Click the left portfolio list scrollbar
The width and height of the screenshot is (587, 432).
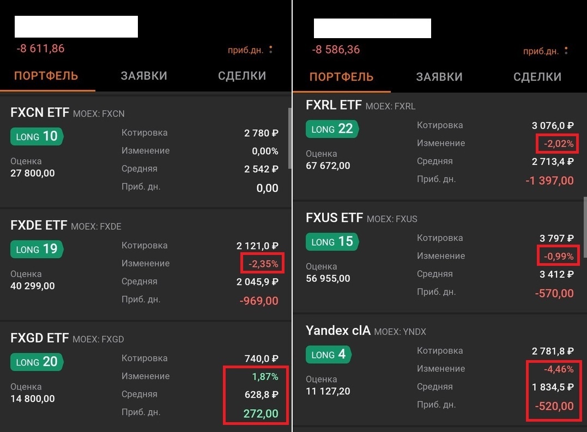(x=290, y=138)
